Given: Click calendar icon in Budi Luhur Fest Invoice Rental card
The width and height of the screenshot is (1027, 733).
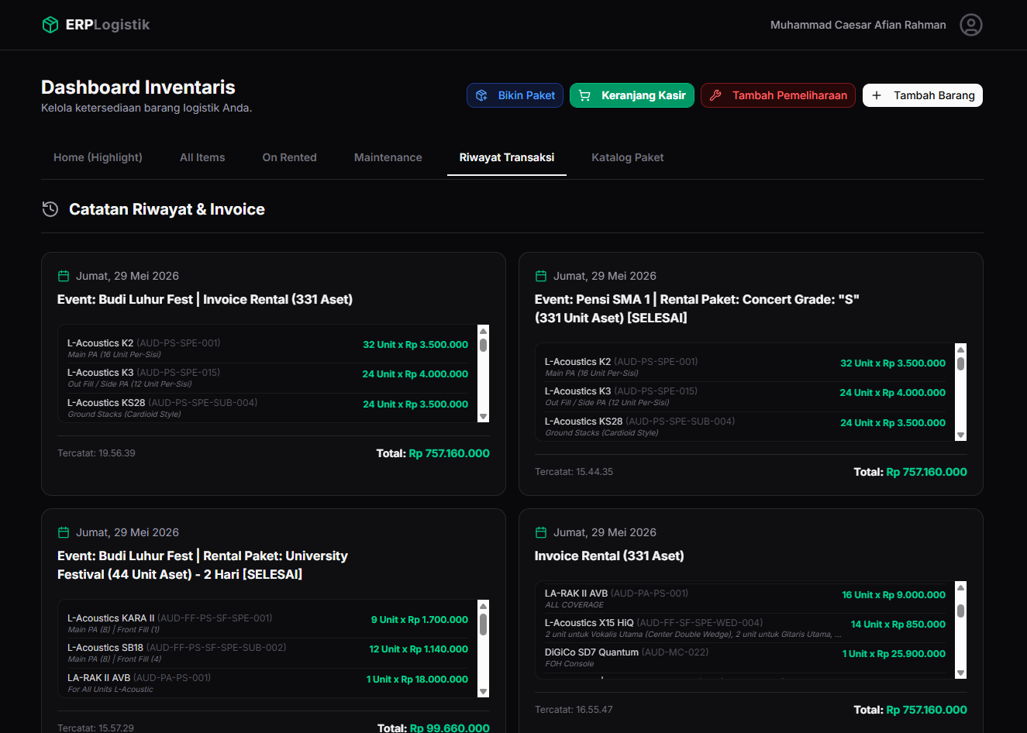Looking at the screenshot, I should [64, 276].
